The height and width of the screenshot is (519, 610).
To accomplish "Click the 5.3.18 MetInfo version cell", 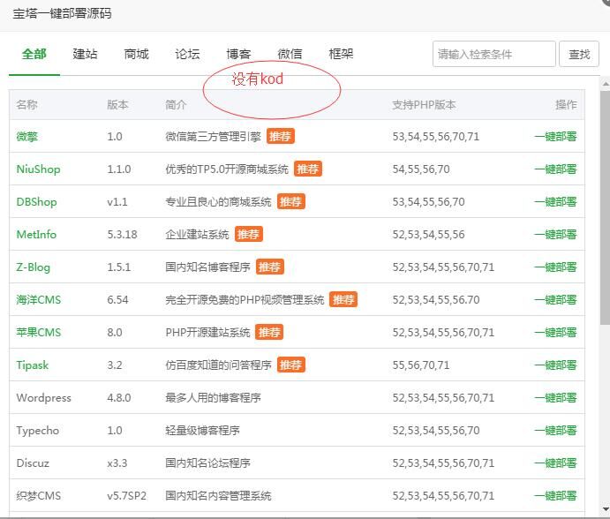I will tap(122, 235).
